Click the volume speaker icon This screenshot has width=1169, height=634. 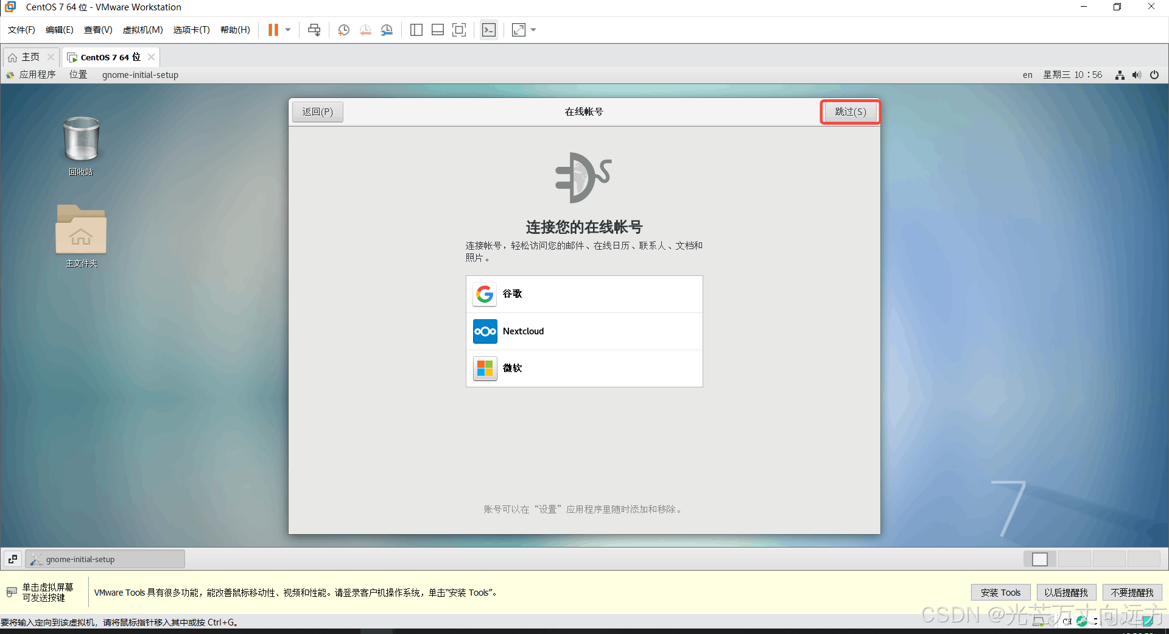point(1137,75)
